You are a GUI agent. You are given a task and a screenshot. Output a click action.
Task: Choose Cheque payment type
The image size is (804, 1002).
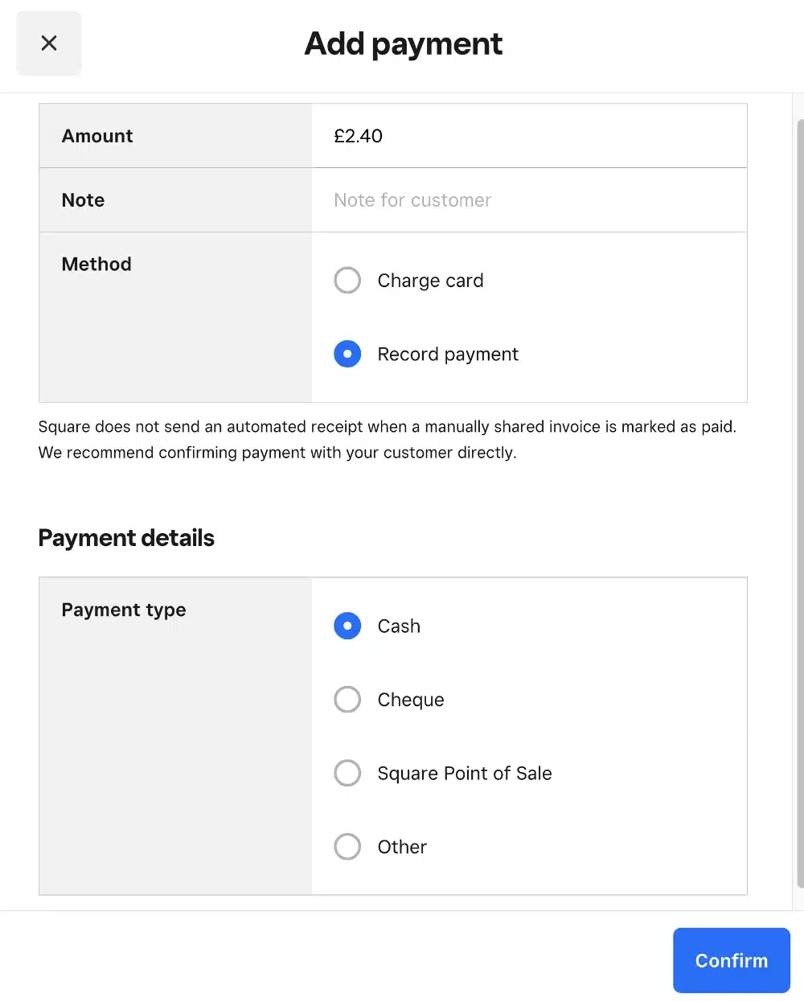(347, 699)
